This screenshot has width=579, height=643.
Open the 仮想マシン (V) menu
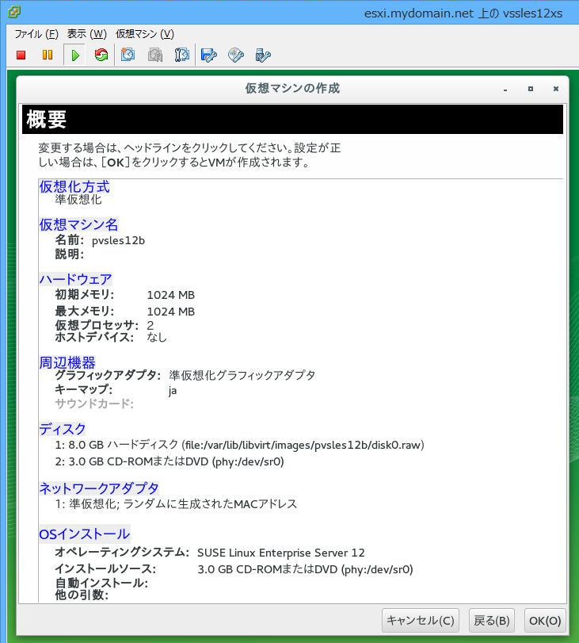(145, 33)
